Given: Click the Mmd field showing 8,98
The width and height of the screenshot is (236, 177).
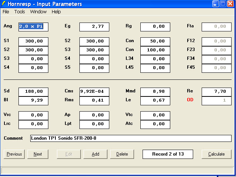Looking at the screenshot, I should (155, 91).
